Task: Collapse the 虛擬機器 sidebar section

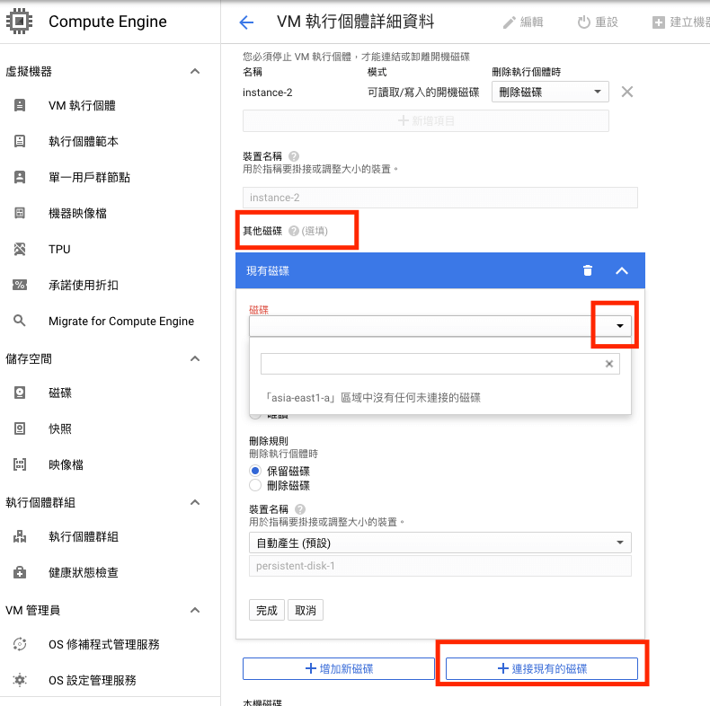Action: click(x=195, y=71)
